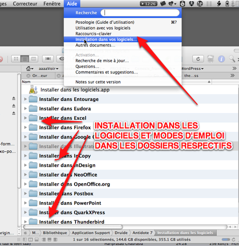Show more favorites with double chevron
This screenshot has width=239, height=246.
coord(234,68)
